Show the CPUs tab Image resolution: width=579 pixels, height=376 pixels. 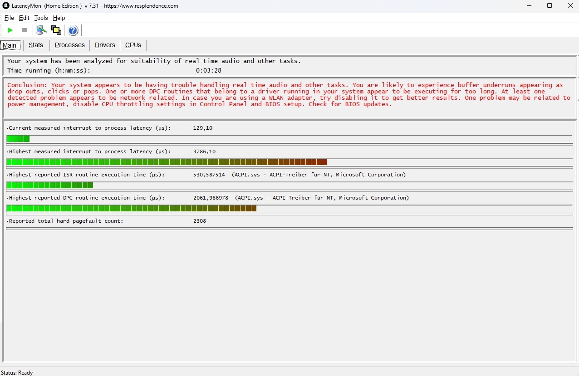(133, 45)
